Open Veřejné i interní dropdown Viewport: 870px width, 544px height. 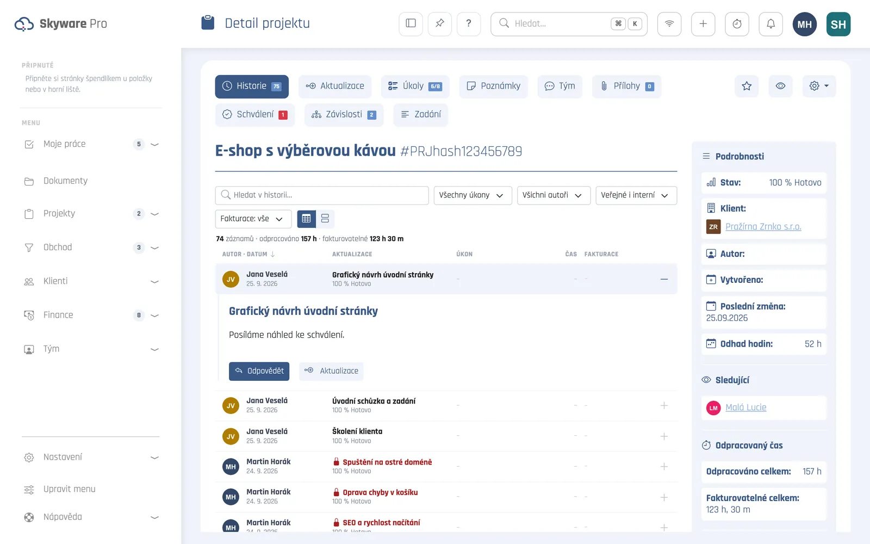[636, 195]
